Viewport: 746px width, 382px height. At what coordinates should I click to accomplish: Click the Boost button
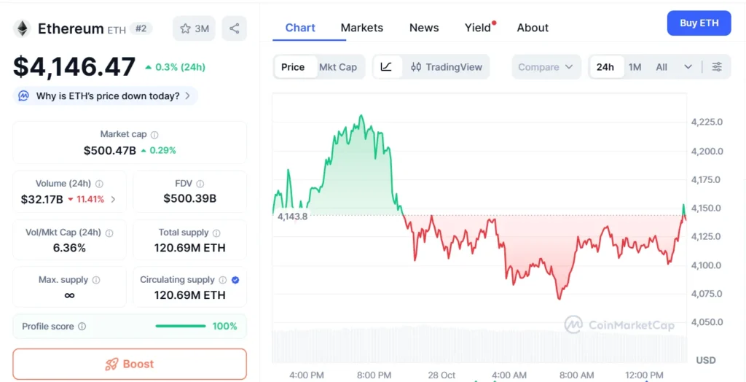tap(130, 364)
